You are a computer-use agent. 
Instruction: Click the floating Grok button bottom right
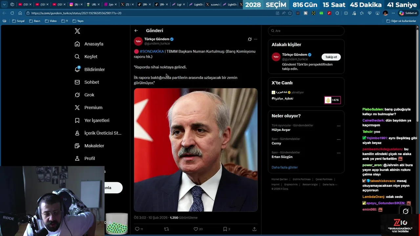click(406, 211)
